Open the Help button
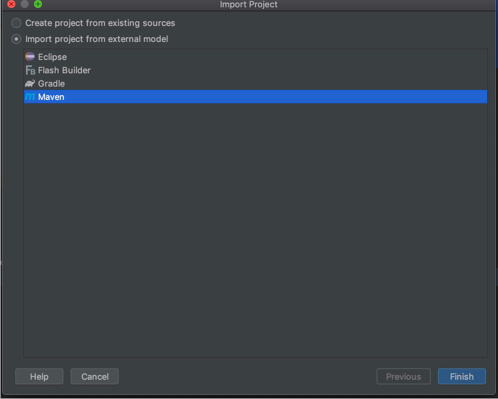The image size is (498, 399). point(39,376)
